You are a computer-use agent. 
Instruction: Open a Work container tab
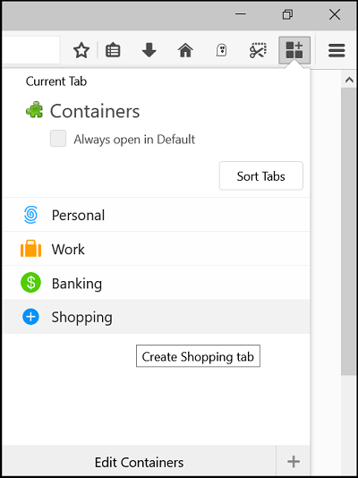(156, 249)
